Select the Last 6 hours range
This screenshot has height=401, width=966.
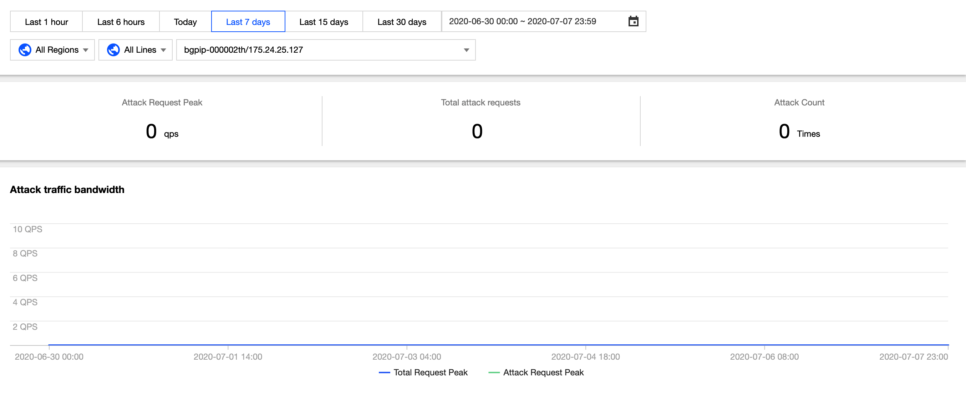tap(121, 22)
